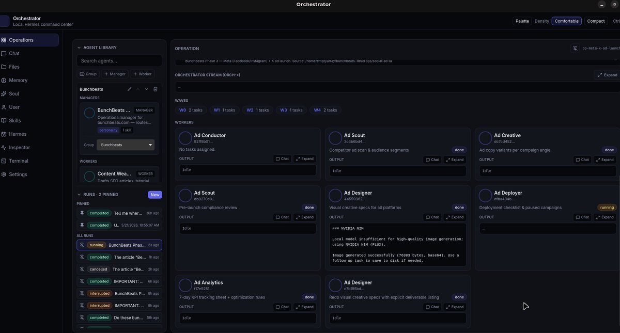The width and height of the screenshot is (620, 333).
Task: Collapse the Agent Library panel
Action: pyautogui.click(x=79, y=47)
